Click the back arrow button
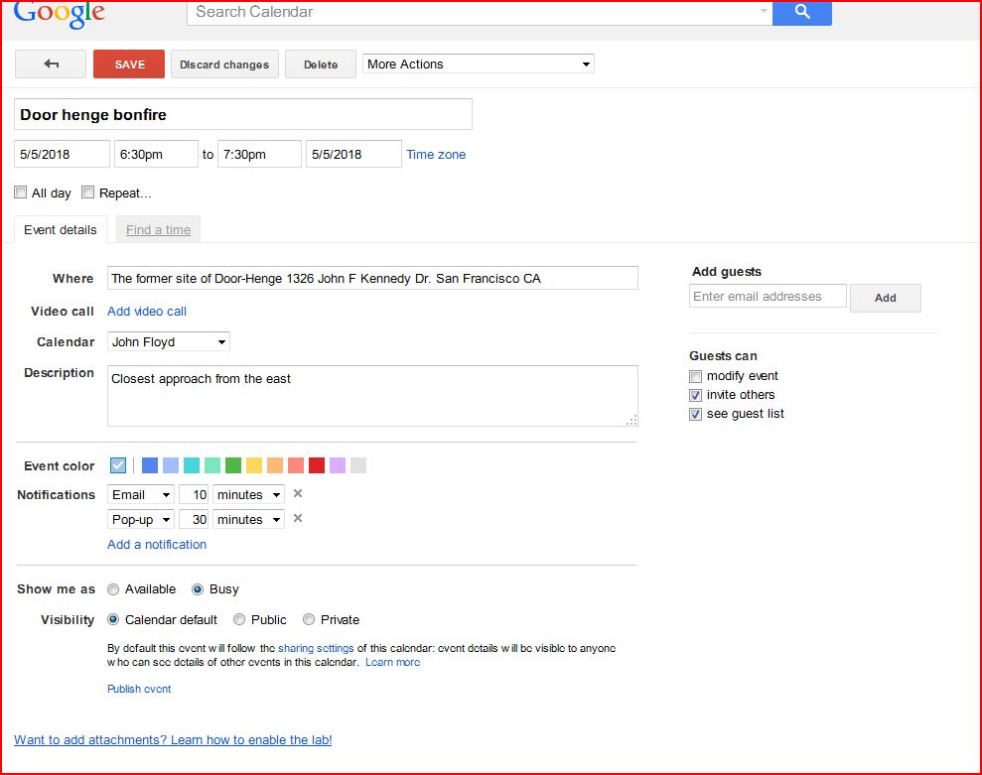 click(52, 65)
